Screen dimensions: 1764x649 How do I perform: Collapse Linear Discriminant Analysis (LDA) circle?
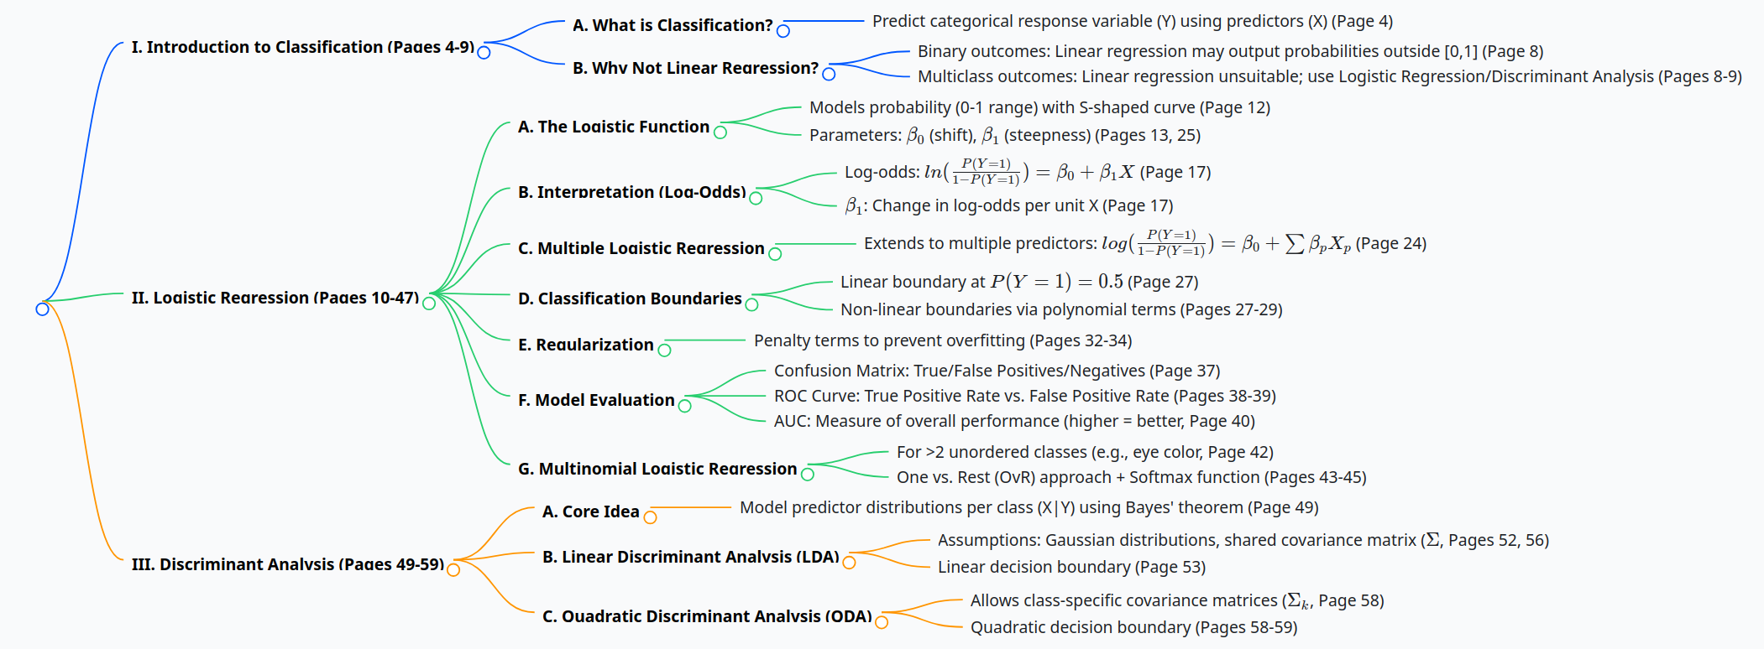pos(849,562)
